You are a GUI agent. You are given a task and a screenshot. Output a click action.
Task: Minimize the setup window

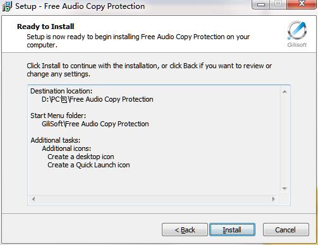click(x=261, y=4)
